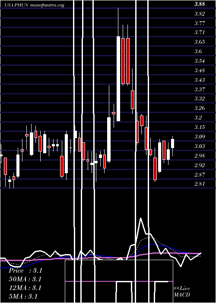The width and height of the screenshot is (216, 303).
Task: Click the tallest white candlestick body
Action: pos(118,79)
